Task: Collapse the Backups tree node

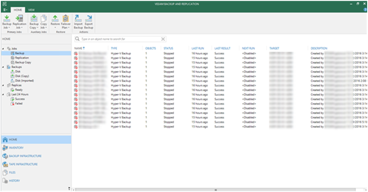Action: click(3, 67)
